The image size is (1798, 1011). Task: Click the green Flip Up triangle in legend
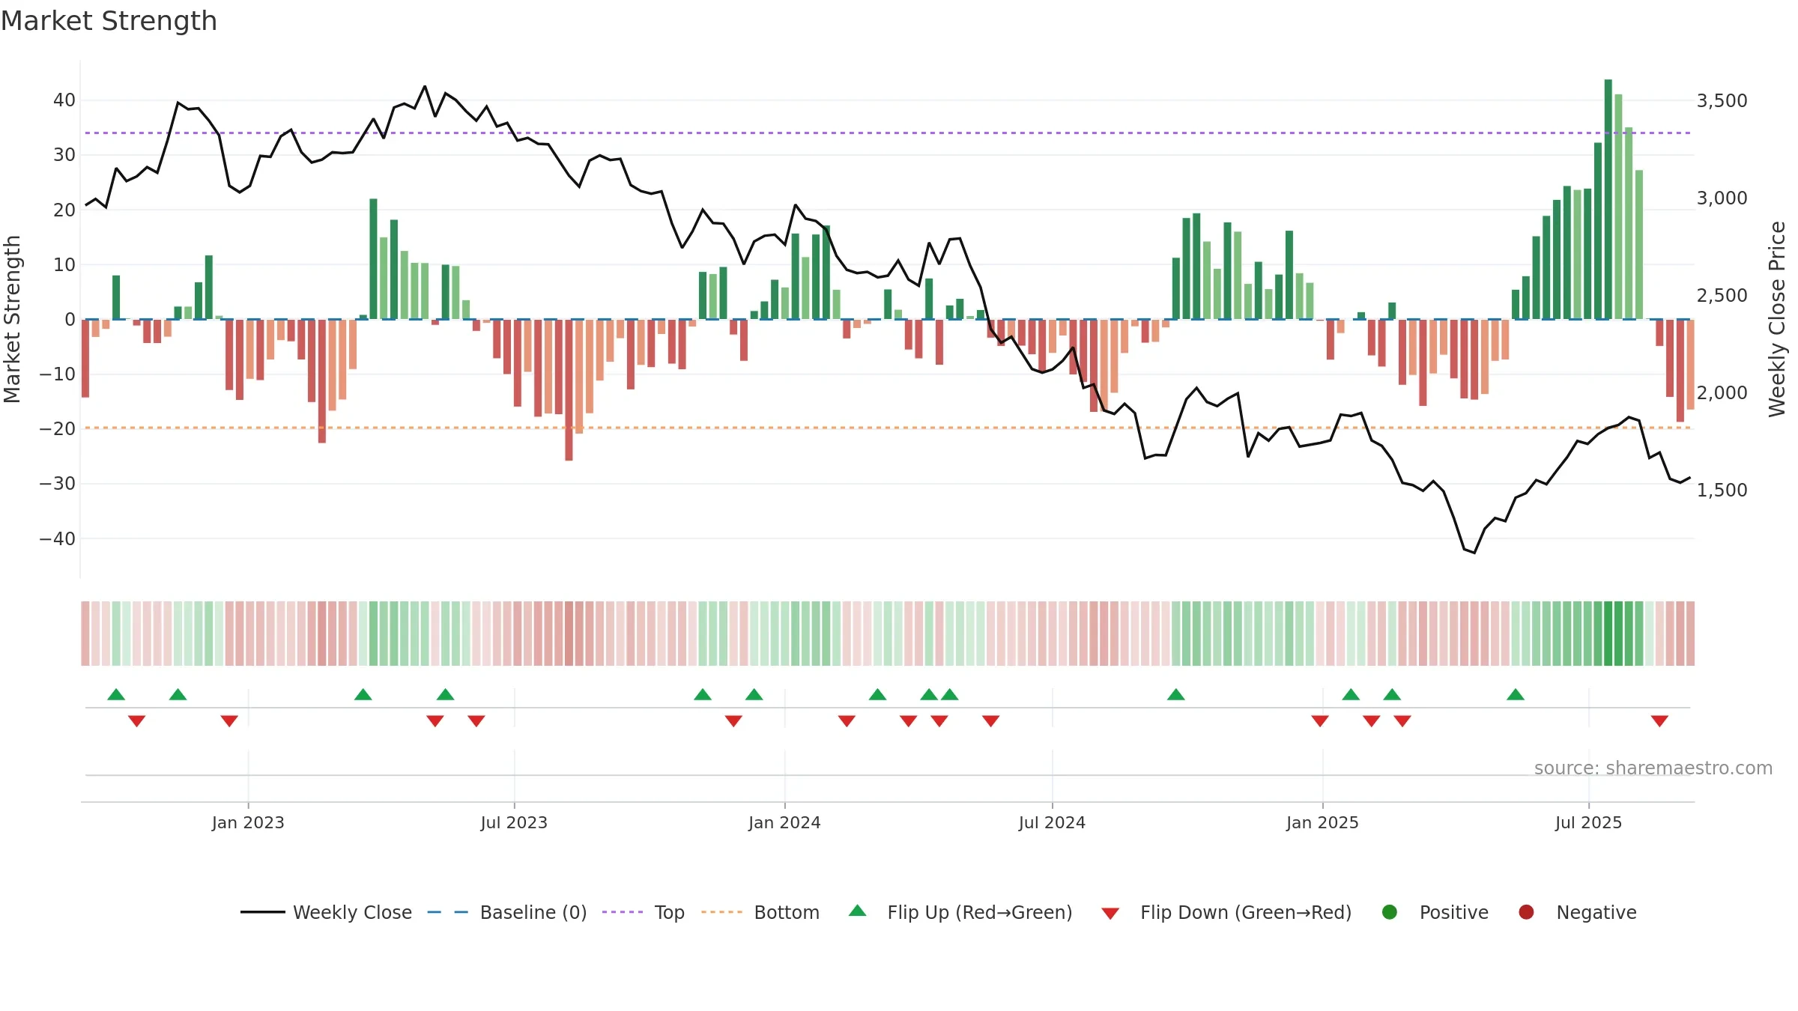pos(858,911)
